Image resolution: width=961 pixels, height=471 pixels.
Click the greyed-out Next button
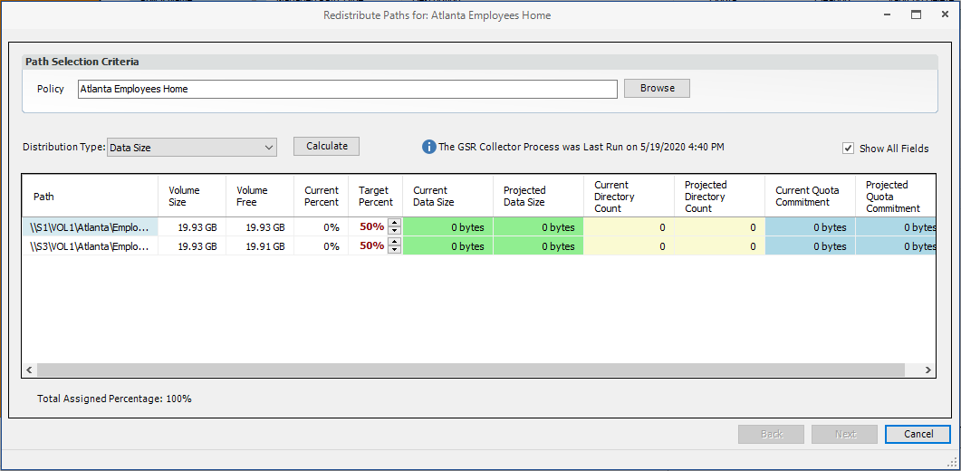point(844,434)
